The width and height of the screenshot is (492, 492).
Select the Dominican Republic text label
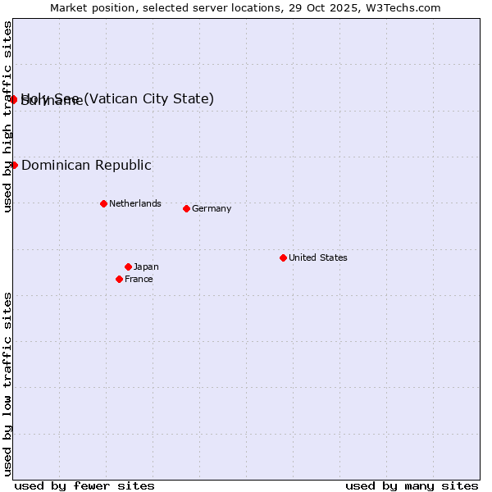[x=86, y=165]
